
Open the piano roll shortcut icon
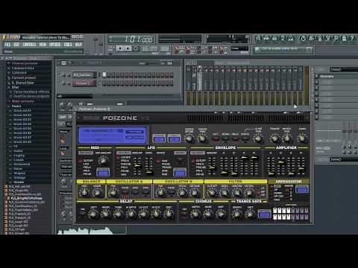pos(274,39)
